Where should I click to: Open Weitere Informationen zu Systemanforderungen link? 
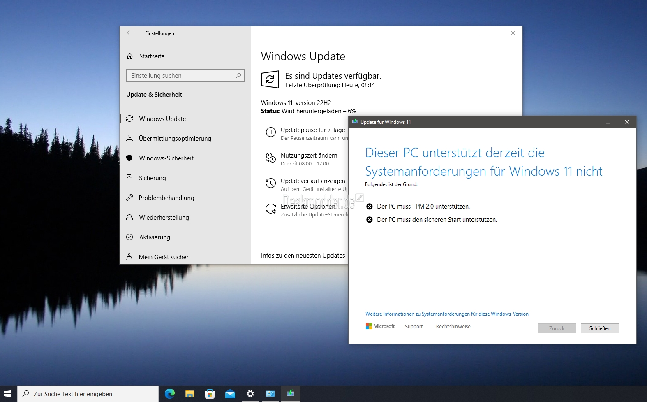(x=447, y=314)
